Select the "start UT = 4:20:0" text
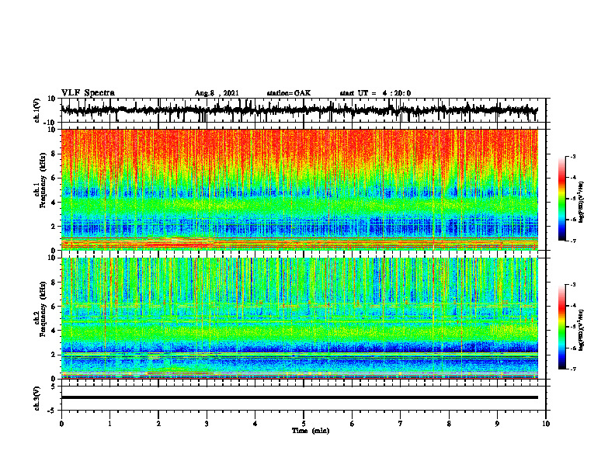 [x=375, y=93]
